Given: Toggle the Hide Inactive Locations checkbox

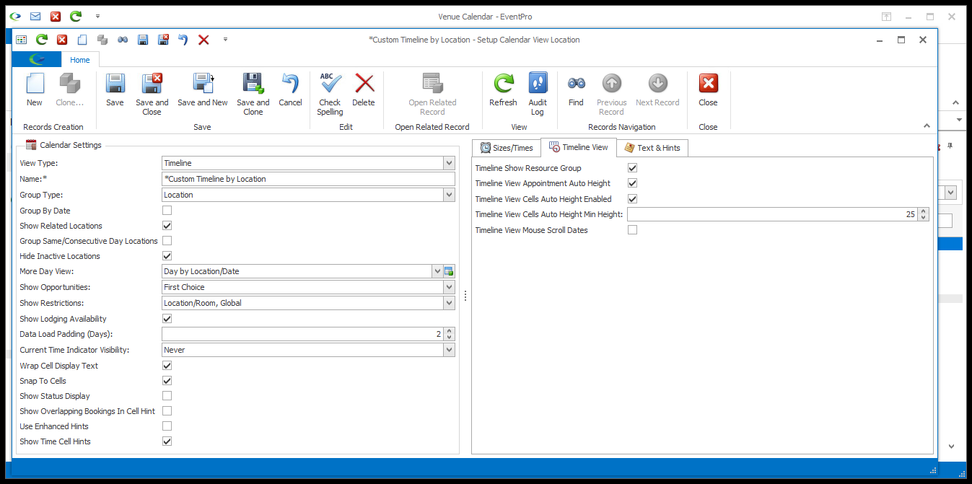Looking at the screenshot, I should (167, 256).
